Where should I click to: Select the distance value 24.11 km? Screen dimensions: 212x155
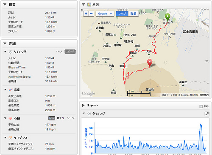pos(51,13)
